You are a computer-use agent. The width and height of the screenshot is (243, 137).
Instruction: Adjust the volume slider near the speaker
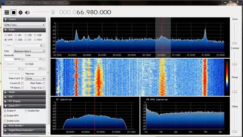[53, 12]
